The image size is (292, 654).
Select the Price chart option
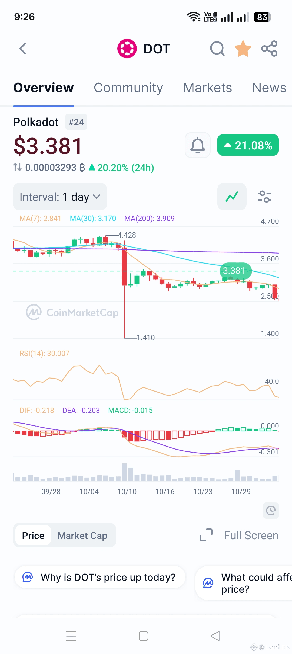click(33, 536)
